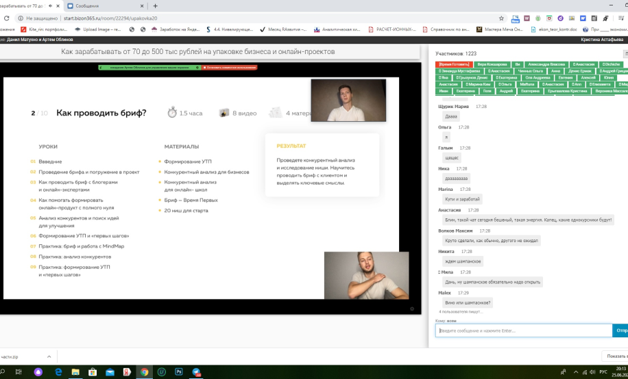Click participant tag 'Вера Кокшарова'
The width and height of the screenshot is (628, 379).
click(491, 64)
